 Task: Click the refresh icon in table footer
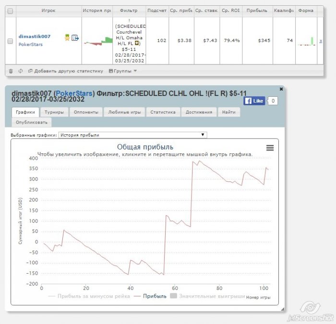pyautogui.click(x=21, y=71)
